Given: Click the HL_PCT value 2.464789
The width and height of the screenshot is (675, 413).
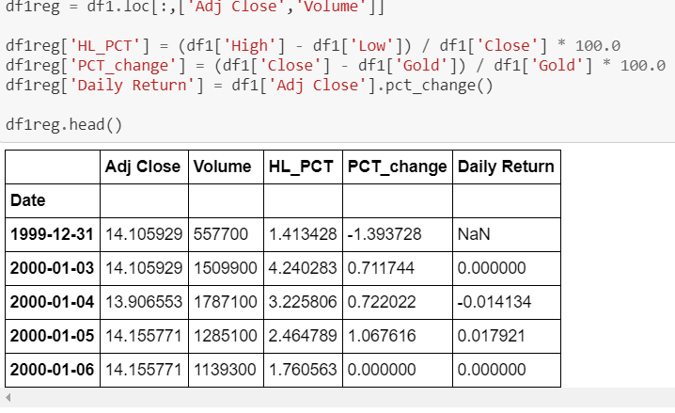Looking at the screenshot, I should (x=303, y=336).
